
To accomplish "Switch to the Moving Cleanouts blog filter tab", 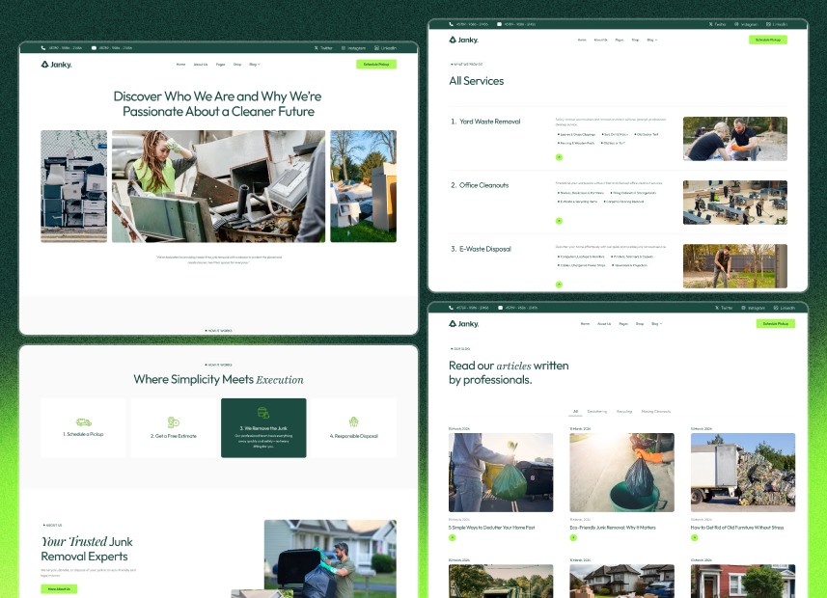I will click(x=655, y=411).
